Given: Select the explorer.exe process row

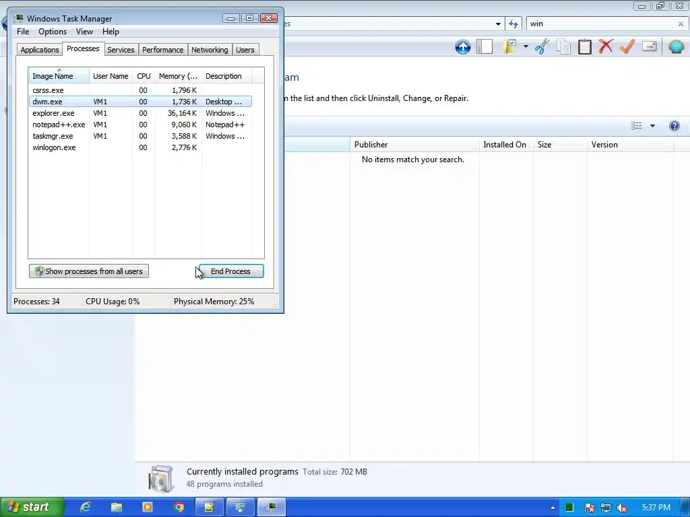Looking at the screenshot, I should coord(140,113).
